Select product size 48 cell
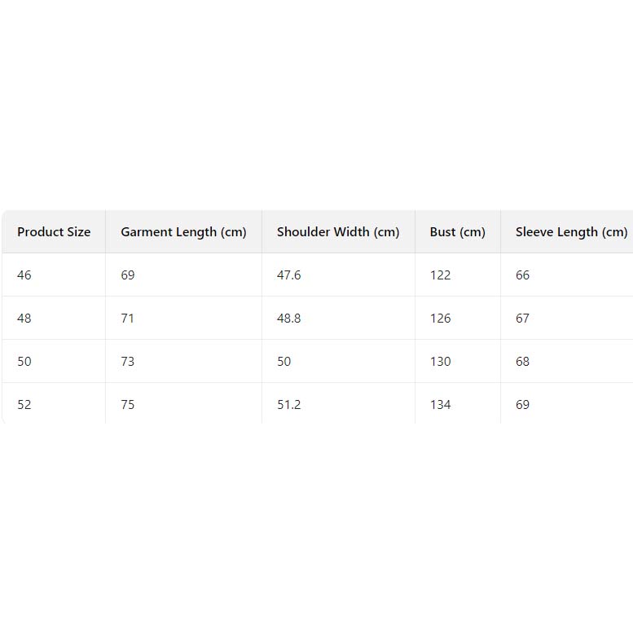 click(x=24, y=319)
